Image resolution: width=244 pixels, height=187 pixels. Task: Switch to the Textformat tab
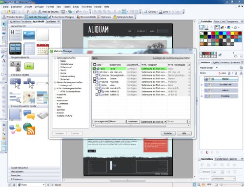(26, 21)
